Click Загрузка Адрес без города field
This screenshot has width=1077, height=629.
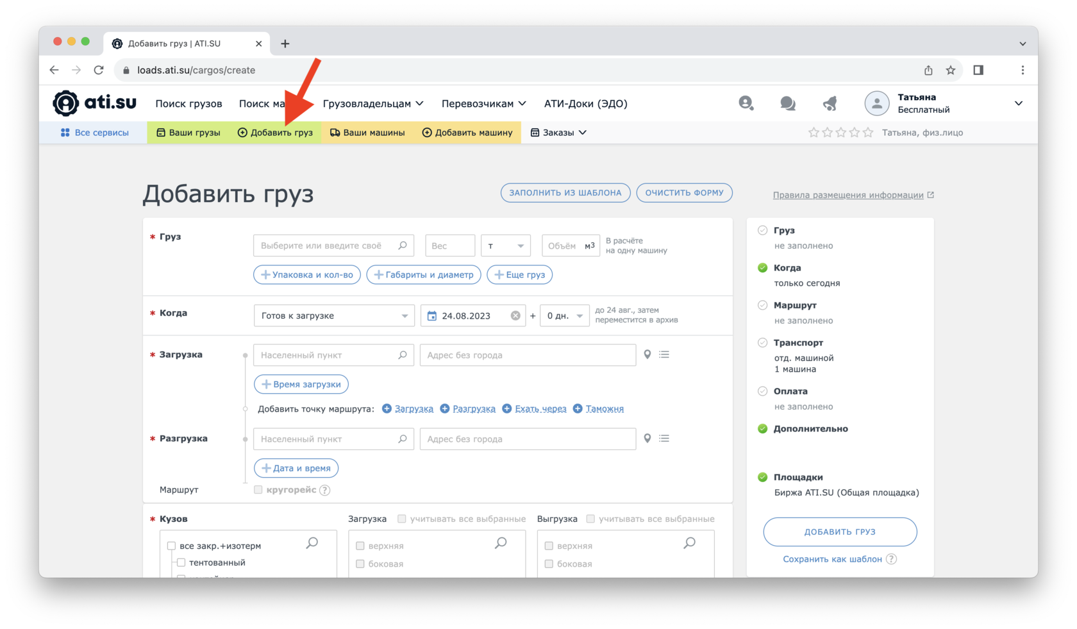point(528,355)
